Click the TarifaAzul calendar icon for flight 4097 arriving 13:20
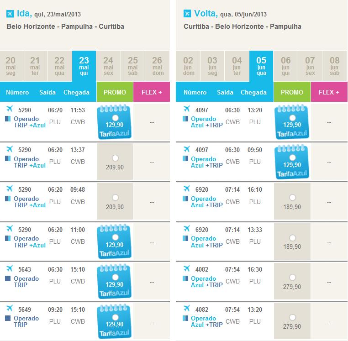This screenshot has width=348, height=341. coord(292,121)
